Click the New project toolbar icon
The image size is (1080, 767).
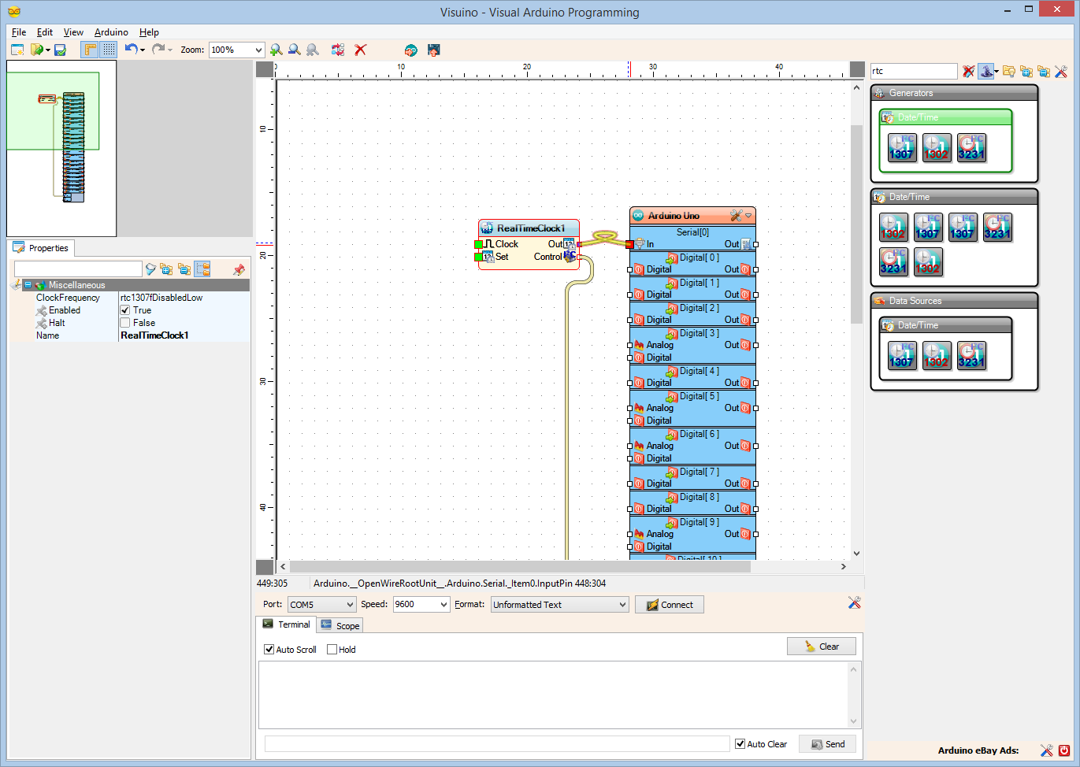click(17, 50)
